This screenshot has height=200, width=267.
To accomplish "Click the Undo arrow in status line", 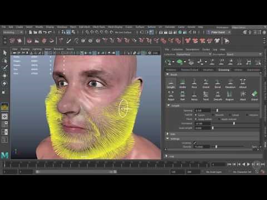I will [44, 32].
